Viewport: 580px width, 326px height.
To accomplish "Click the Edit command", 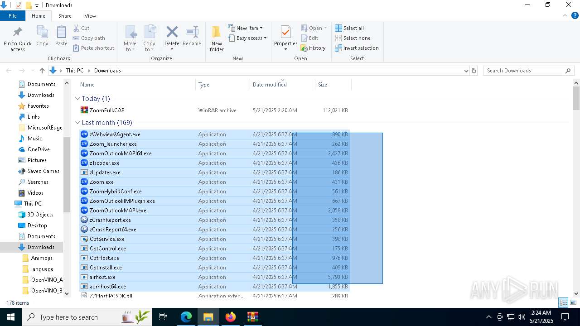I will [310, 38].
